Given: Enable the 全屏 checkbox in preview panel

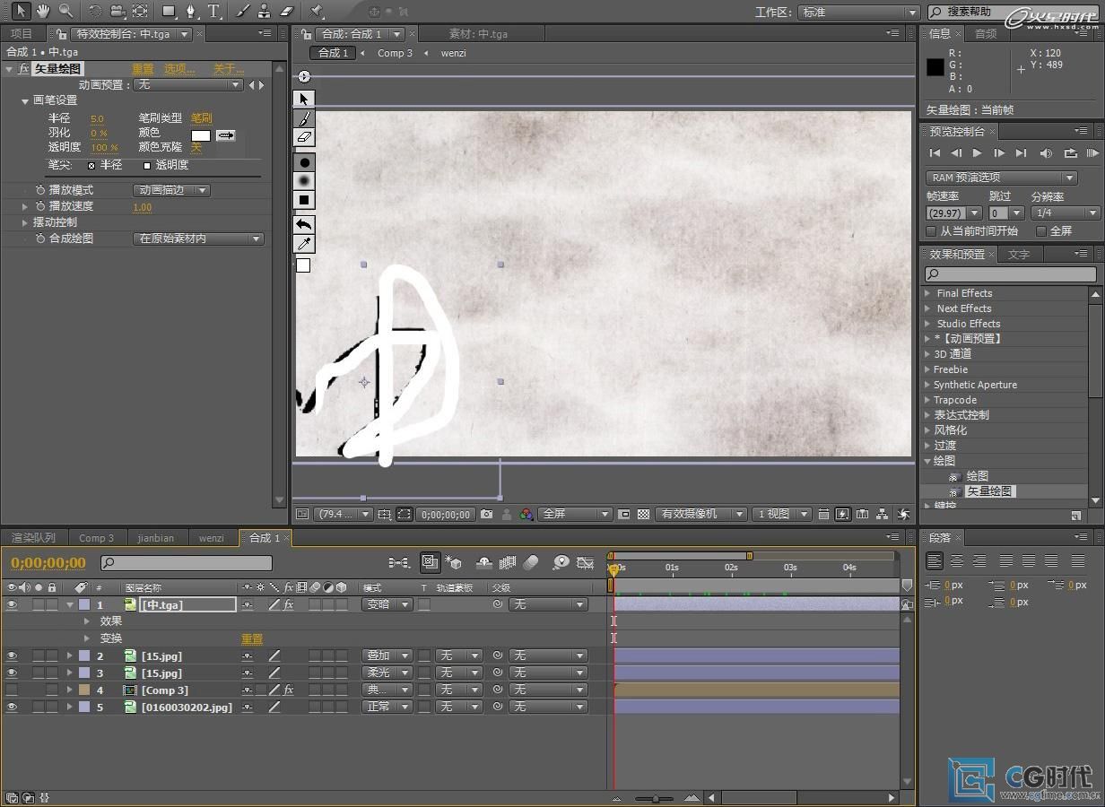Looking at the screenshot, I should click(1041, 230).
